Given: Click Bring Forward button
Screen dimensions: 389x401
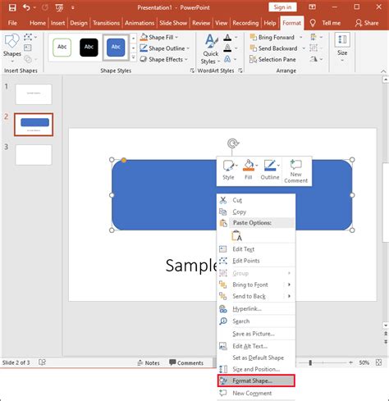Looking at the screenshot, I should 272,37.
